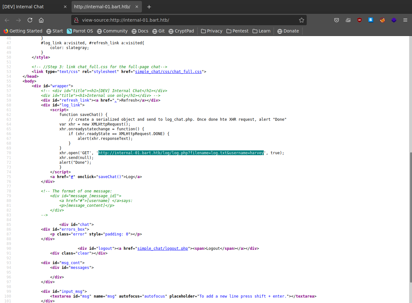The height and width of the screenshot is (303, 412).
Task: Open a new browser tab
Action: coord(149,7)
